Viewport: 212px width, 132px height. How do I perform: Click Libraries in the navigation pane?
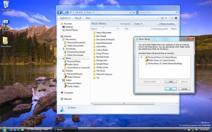click(x=66, y=36)
